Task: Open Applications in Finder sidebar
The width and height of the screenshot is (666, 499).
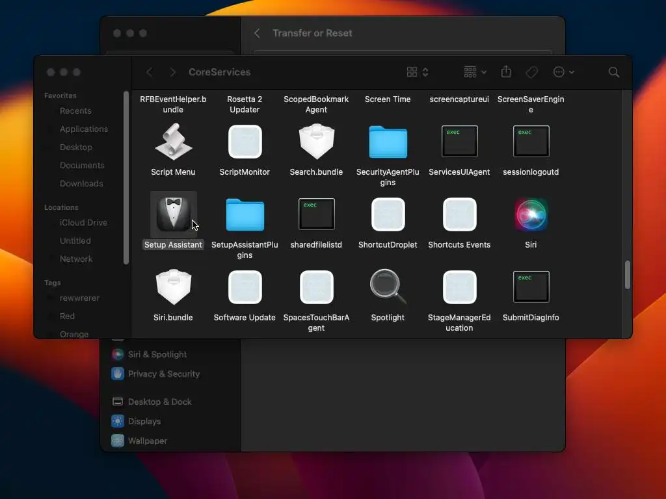Action: coord(84,129)
